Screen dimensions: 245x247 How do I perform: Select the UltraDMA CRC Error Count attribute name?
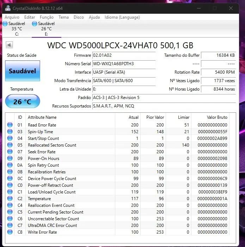[52, 226]
